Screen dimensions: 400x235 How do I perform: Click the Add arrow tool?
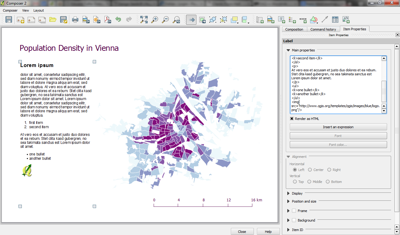[324, 20]
